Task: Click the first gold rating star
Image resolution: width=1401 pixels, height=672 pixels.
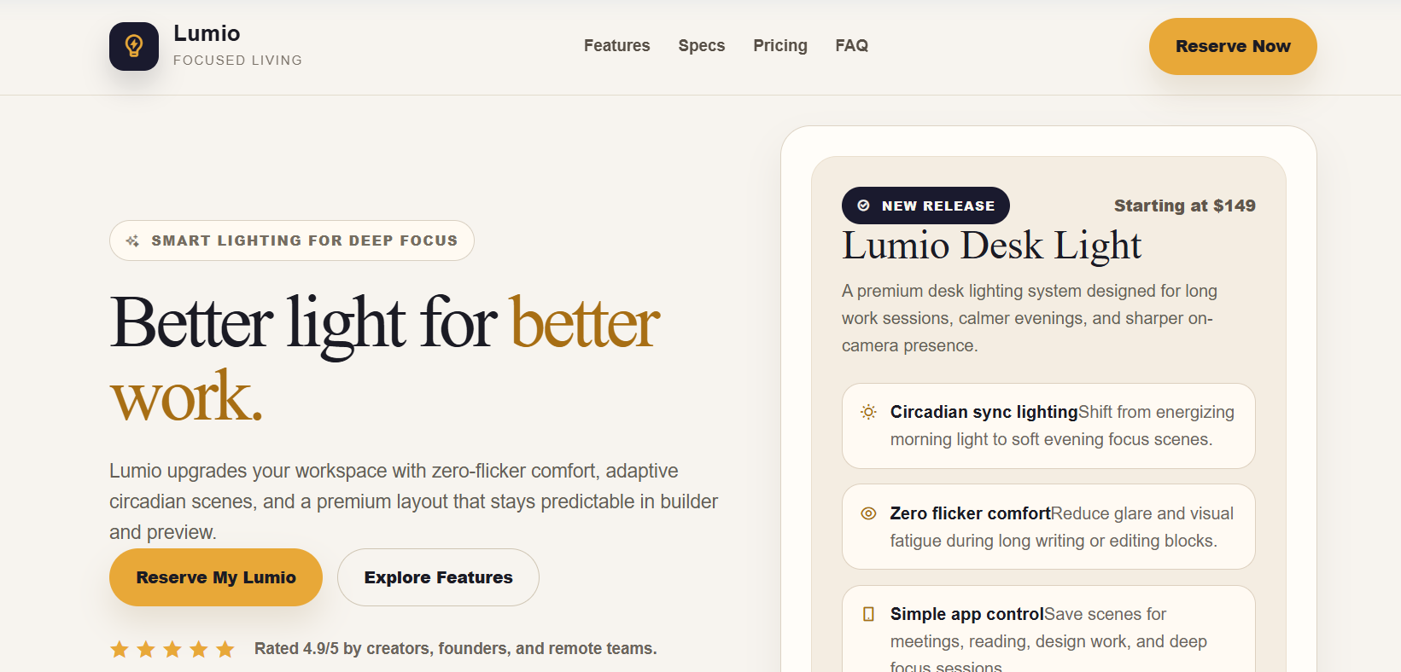Action: (120, 650)
